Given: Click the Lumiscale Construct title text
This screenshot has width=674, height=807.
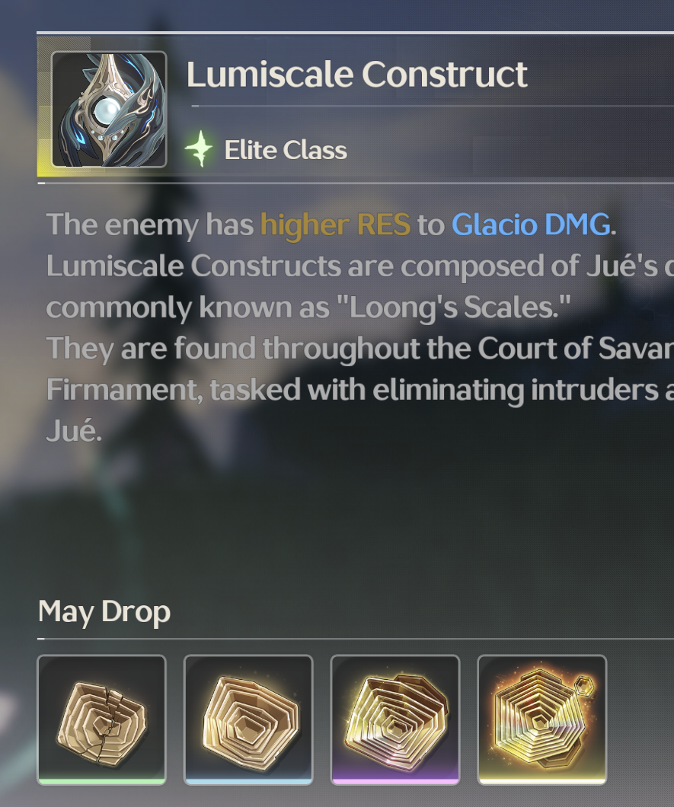Looking at the screenshot, I should click(357, 75).
